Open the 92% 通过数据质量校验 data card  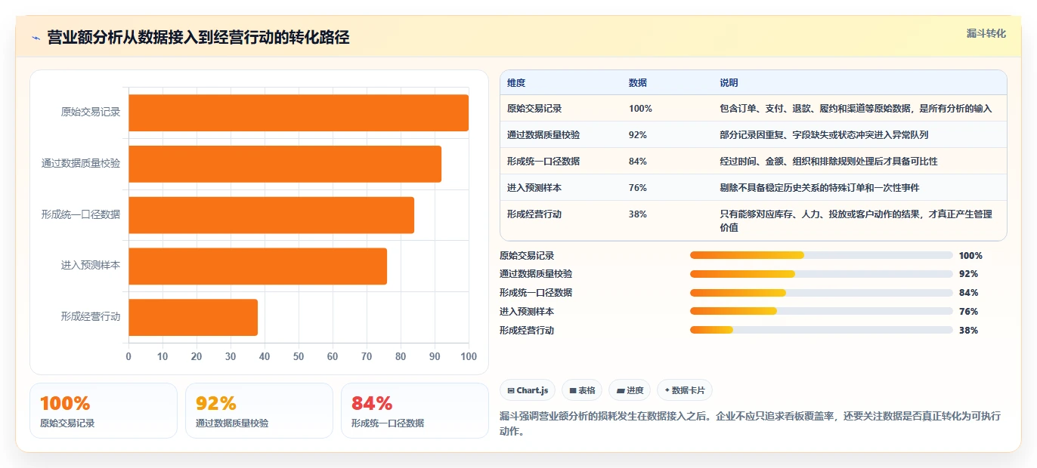259,411
